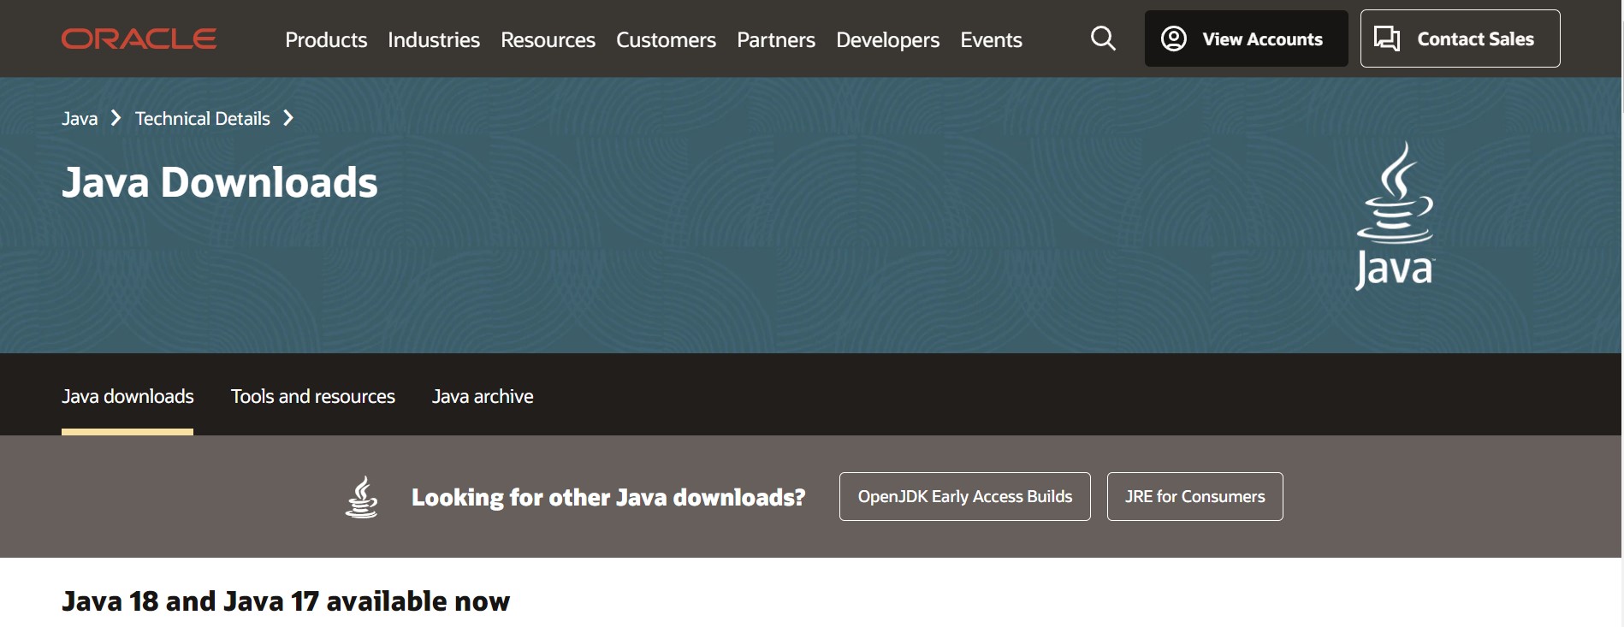Switch to Tools and resources tab
This screenshot has height=627, width=1624.
313,396
